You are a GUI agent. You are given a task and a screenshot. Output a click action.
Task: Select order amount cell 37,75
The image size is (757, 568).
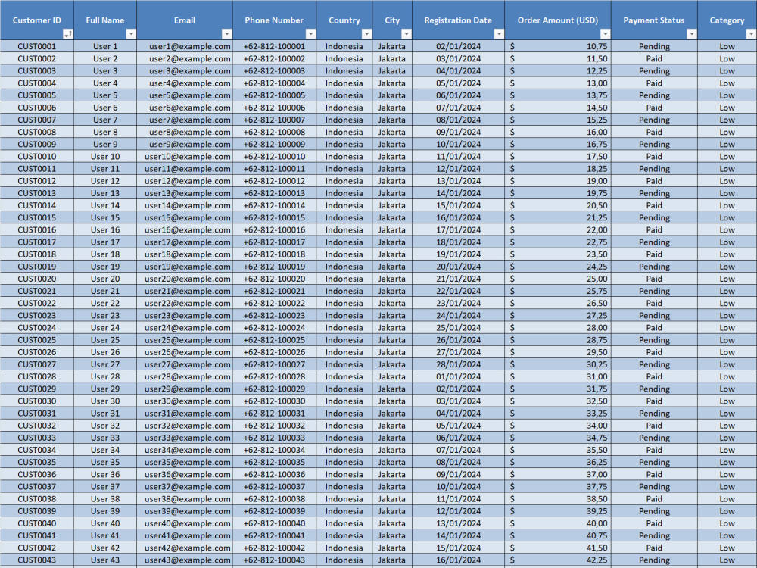[558, 487]
